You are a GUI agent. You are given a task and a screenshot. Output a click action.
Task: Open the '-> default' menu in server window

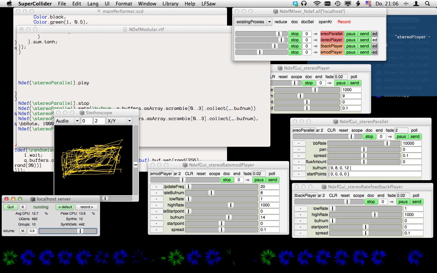(x=65, y=207)
